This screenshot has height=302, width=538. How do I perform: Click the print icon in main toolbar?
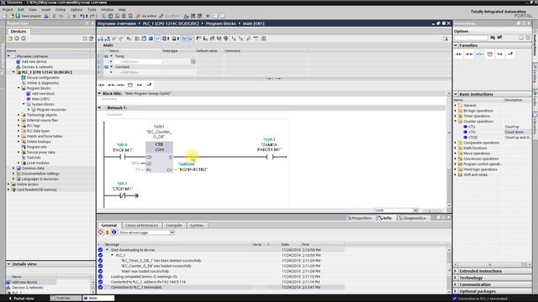point(45,16)
